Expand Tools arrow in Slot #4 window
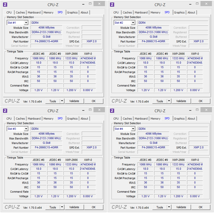The image size is (215, 213). pyautogui.click(x=169, y=207)
